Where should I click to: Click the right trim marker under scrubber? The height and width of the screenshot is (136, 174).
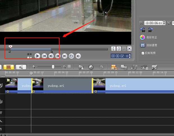point(52,52)
